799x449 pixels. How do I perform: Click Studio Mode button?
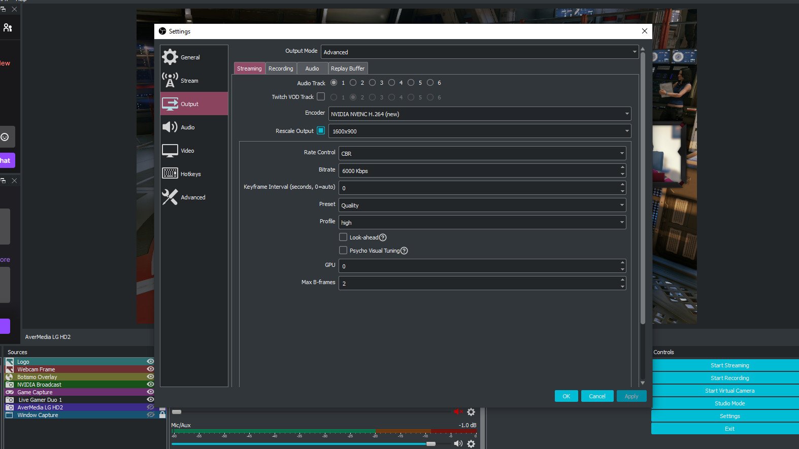[729, 403]
